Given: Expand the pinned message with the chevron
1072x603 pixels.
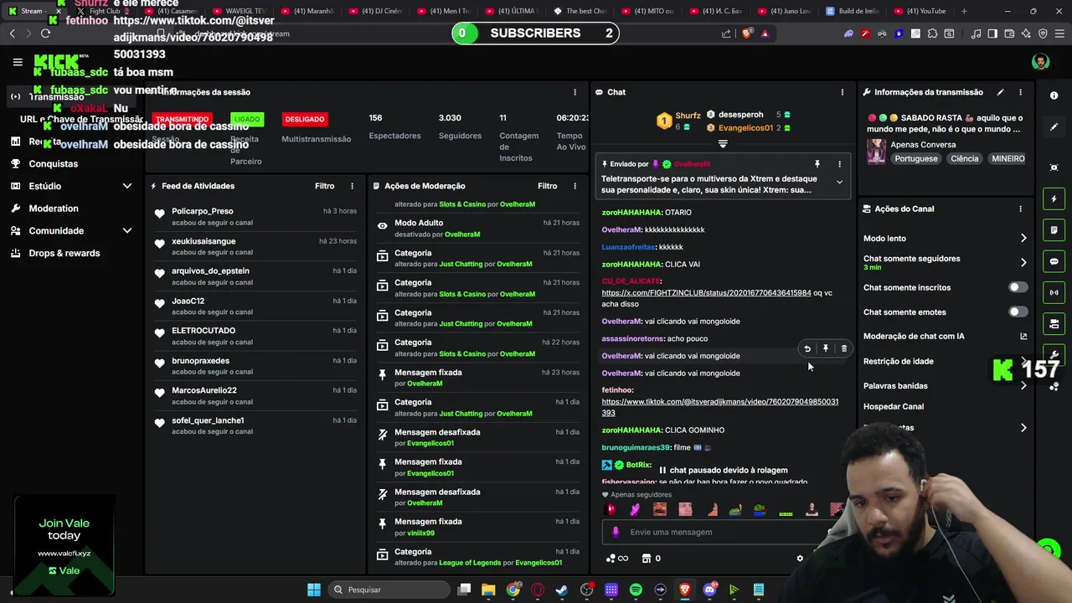Looking at the screenshot, I should [x=839, y=182].
